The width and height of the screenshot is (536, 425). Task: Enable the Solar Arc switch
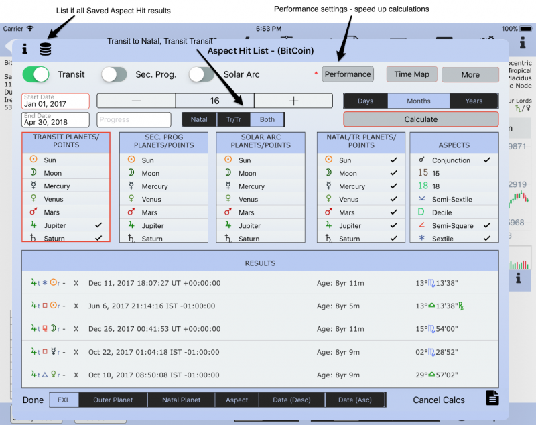tap(201, 74)
